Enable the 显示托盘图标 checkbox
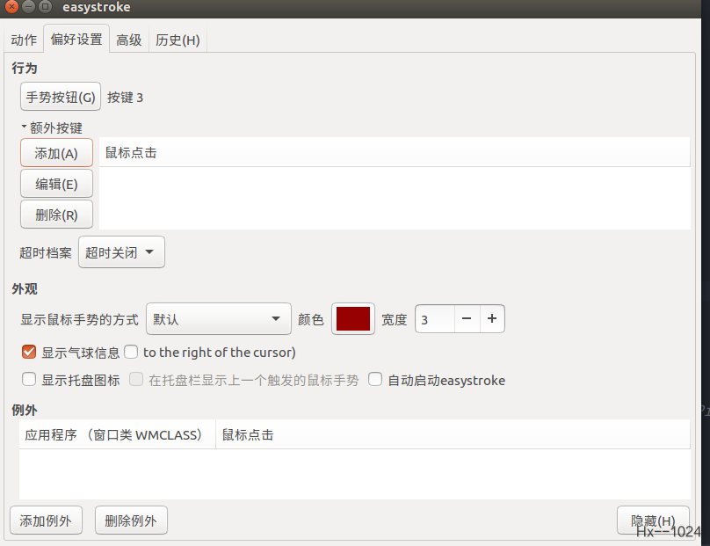The height and width of the screenshot is (546, 710). pos(29,379)
